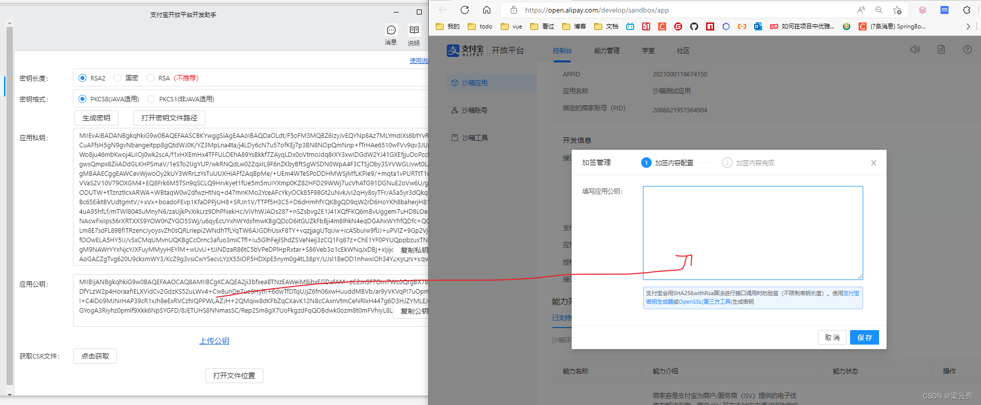The image size is (981, 405).
Task: Select 沙箱应用 in the sidebar
Action: [491, 83]
